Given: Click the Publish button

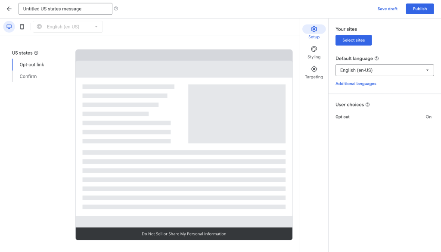Looking at the screenshot, I should point(419,9).
